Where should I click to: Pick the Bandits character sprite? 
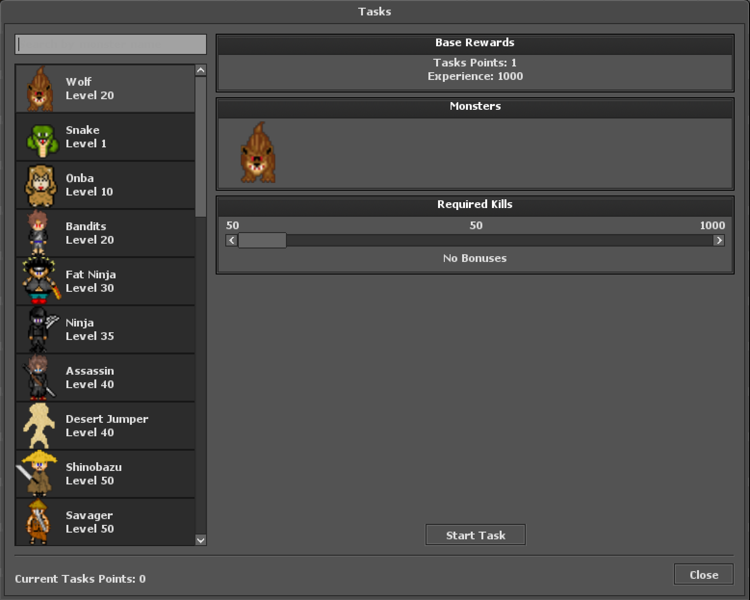click(x=39, y=233)
